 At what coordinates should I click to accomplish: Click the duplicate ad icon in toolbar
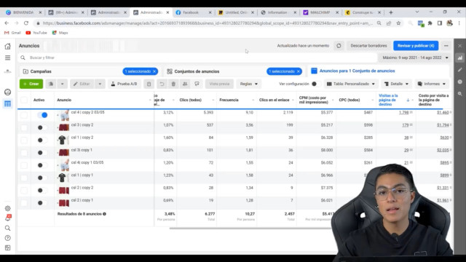pyautogui.click(x=51, y=84)
